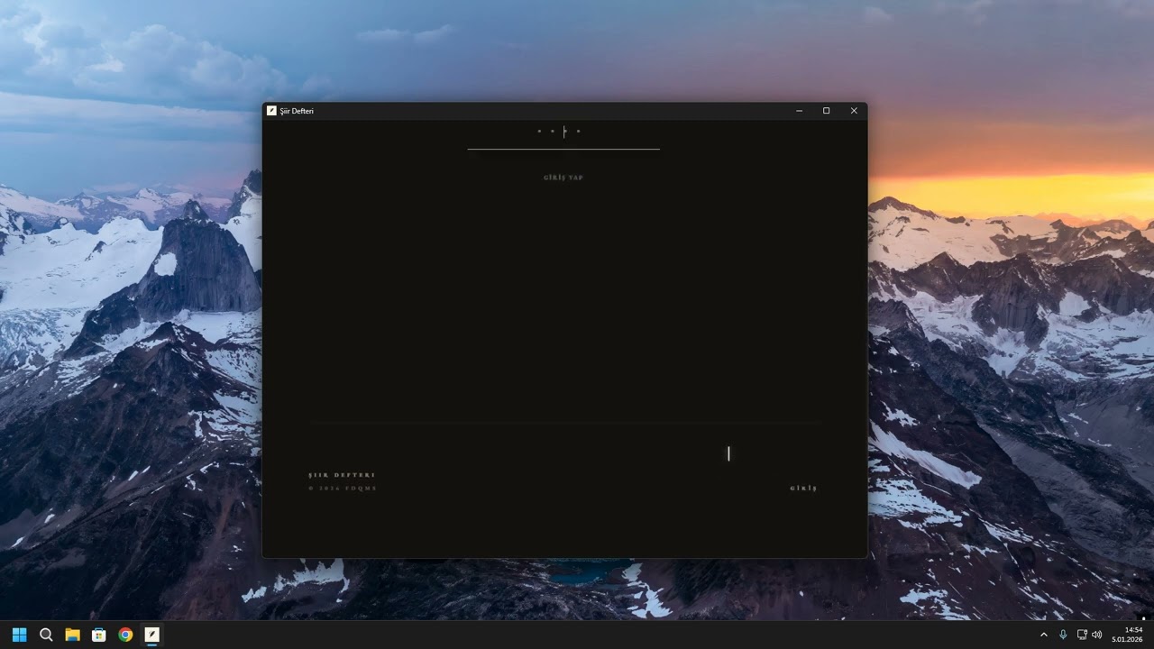1154x649 pixels.
Task: Open taskbar Search
Action: point(46,635)
